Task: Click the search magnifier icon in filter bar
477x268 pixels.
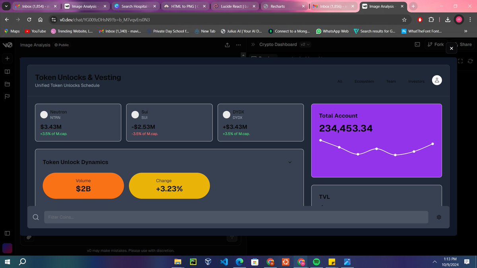Action: [36, 217]
